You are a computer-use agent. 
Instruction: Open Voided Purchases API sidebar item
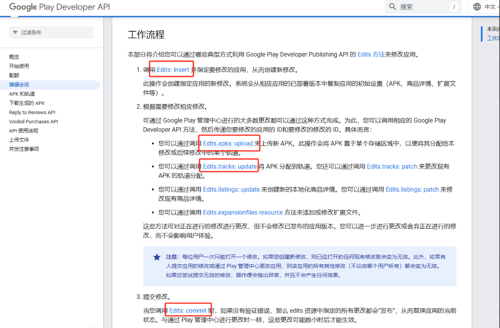click(33, 122)
